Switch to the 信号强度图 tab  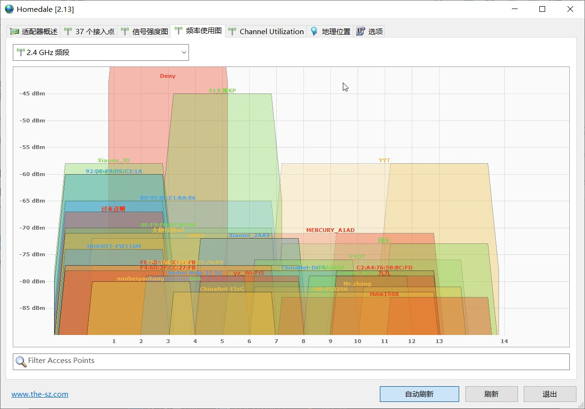150,32
